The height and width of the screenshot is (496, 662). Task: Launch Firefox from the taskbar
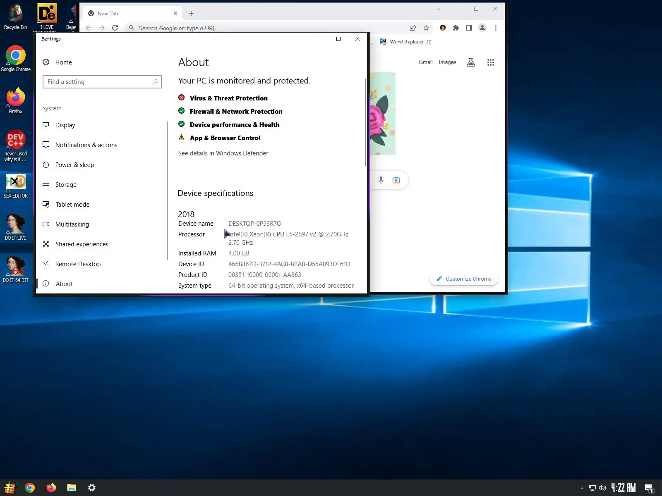pos(51,488)
